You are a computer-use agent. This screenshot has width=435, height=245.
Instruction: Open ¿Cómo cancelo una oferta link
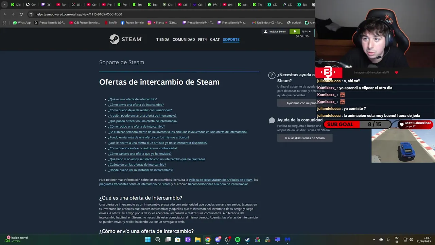[140, 154]
